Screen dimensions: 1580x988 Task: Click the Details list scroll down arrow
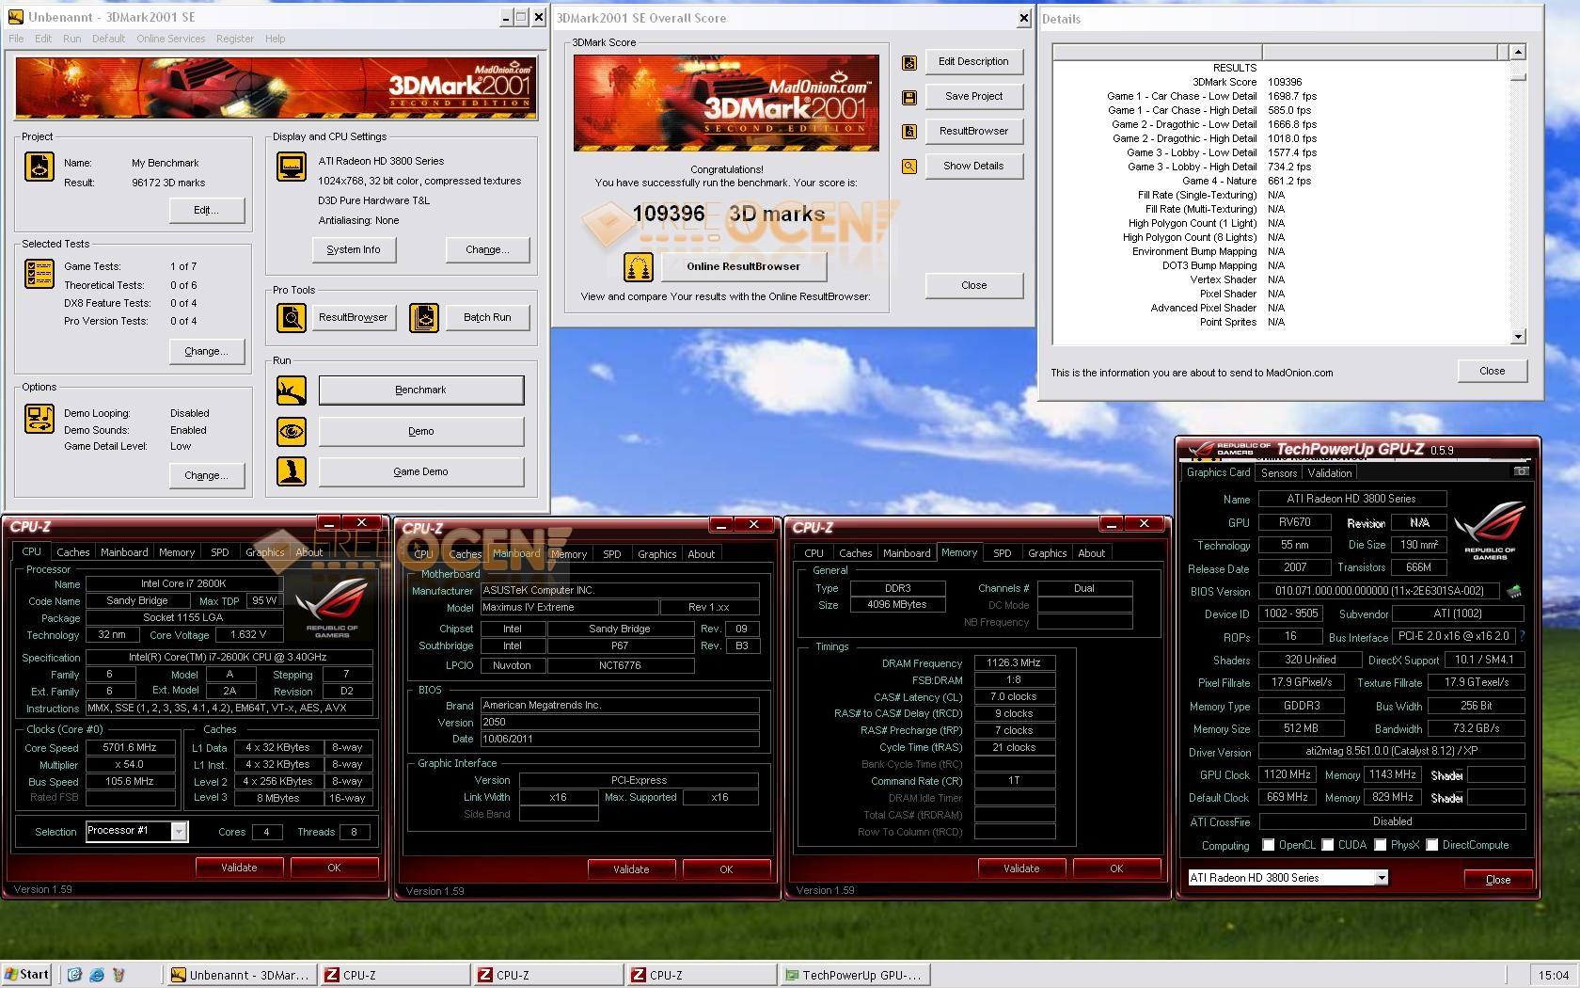(x=1518, y=337)
